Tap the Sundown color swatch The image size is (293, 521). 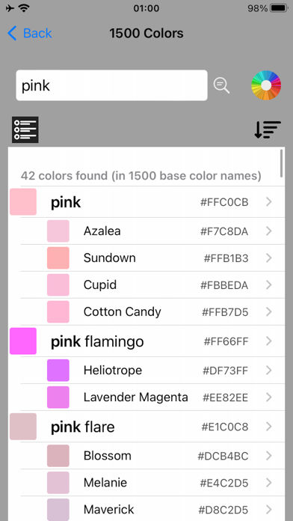coord(58,258)
